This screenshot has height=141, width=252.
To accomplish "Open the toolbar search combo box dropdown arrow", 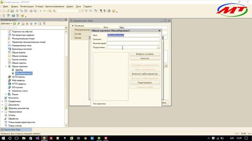I will (80, 11).
